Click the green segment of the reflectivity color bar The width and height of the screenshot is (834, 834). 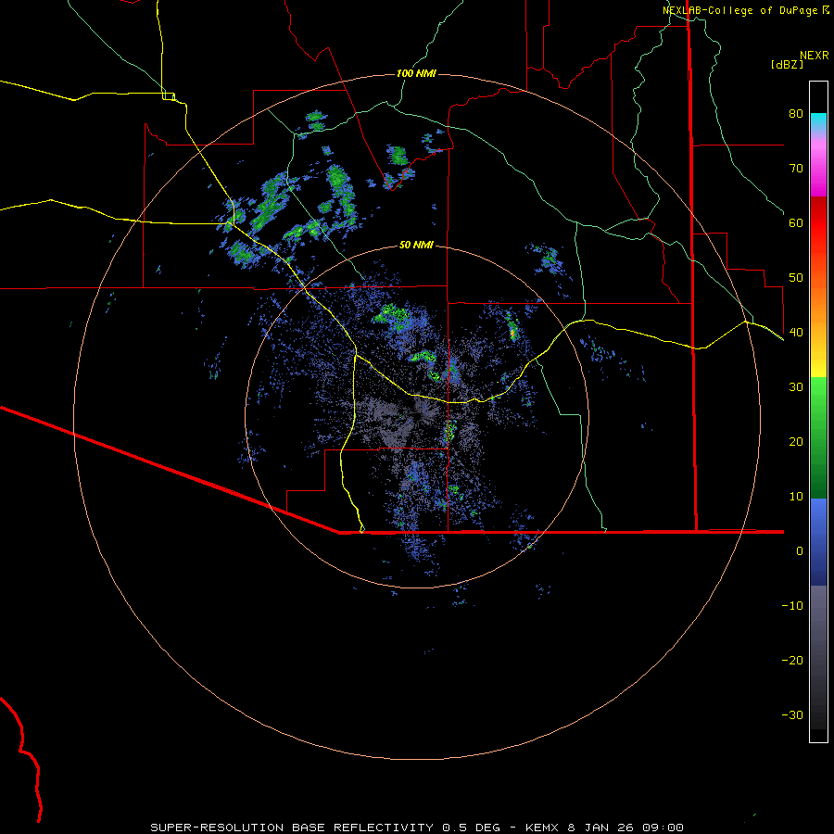pos(818,437)
